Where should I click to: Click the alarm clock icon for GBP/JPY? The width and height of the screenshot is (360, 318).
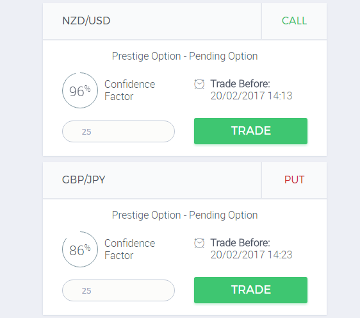pyautogui.click(x=199, y=243)
